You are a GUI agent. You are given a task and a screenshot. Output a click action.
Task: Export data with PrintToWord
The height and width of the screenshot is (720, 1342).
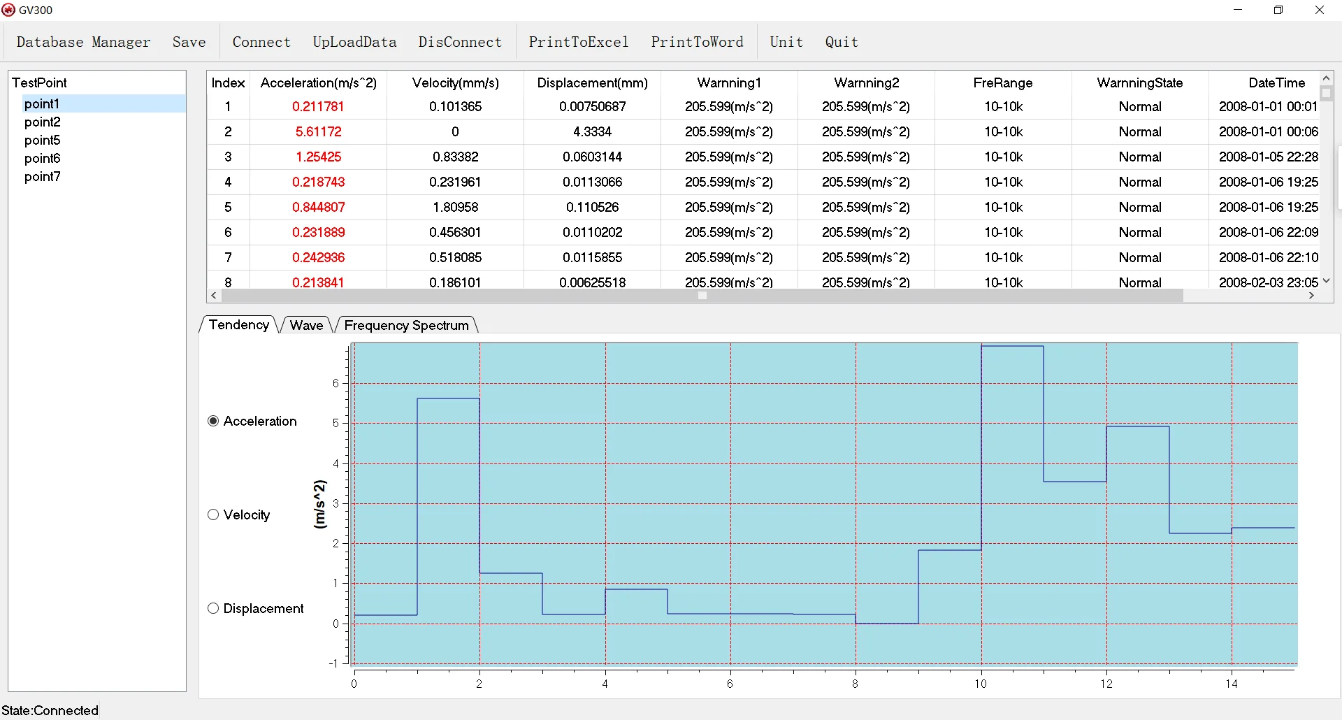point(697,42)
